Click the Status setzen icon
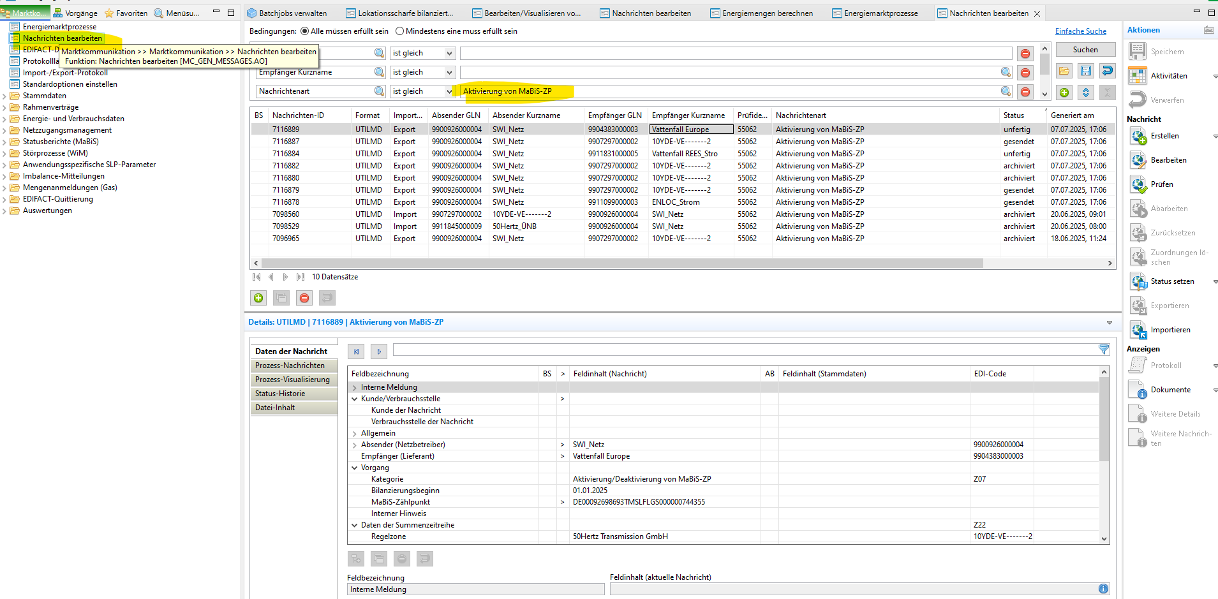Image resolution: width=1218 pixels, height=599 pixels. pos(1138,281)
